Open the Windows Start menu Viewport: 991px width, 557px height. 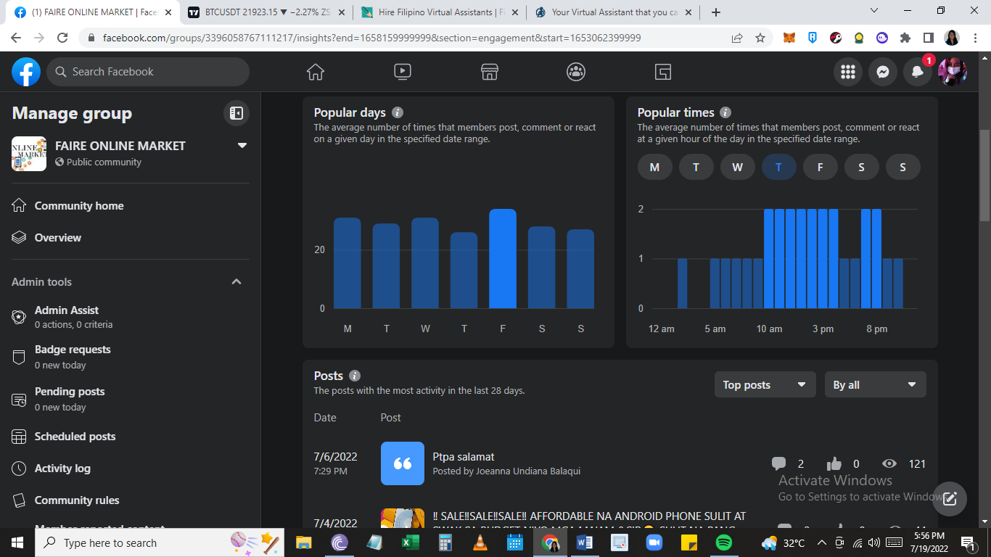click(17, 542)
